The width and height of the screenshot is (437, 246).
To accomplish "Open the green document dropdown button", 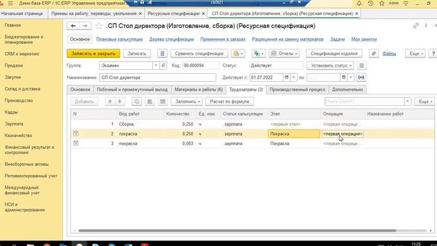I will point(259,53).
